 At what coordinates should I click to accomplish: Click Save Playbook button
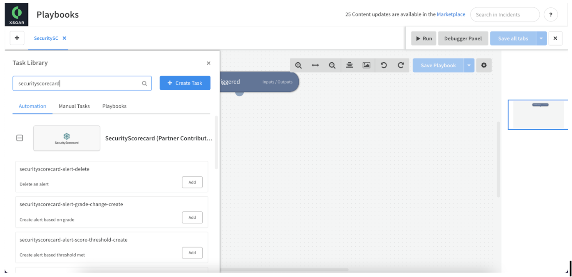438,65
